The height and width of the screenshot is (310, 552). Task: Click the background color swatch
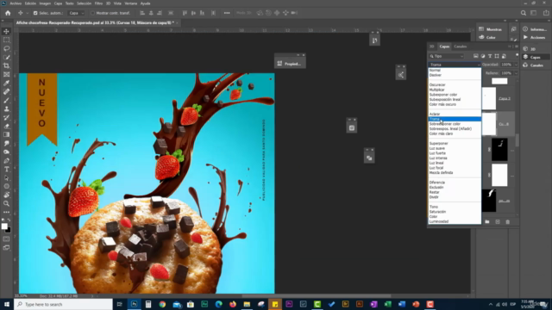point(9,231)
